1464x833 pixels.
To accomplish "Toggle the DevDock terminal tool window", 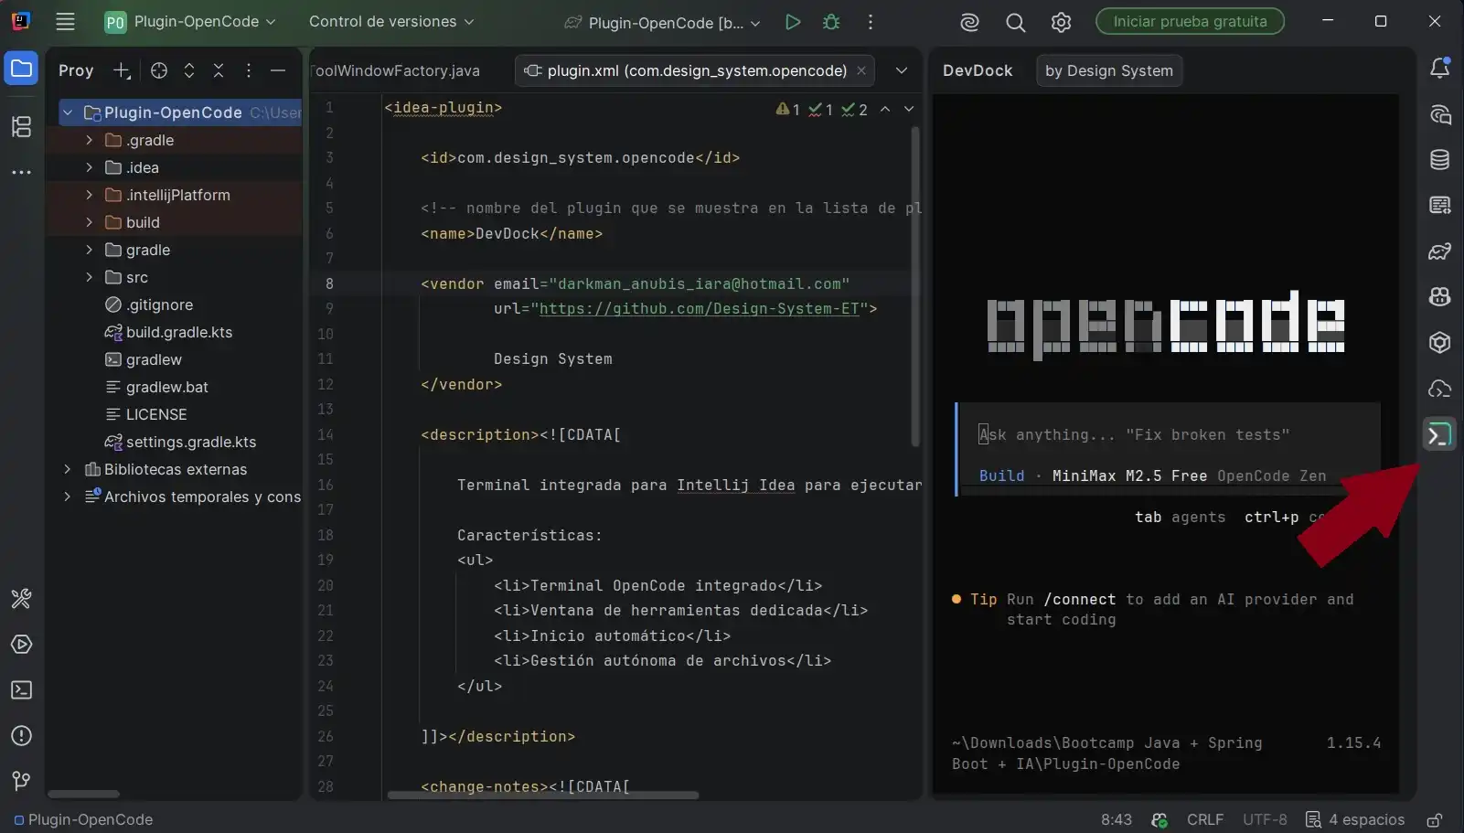I will pyautogui.click(x=1440, y=434).
